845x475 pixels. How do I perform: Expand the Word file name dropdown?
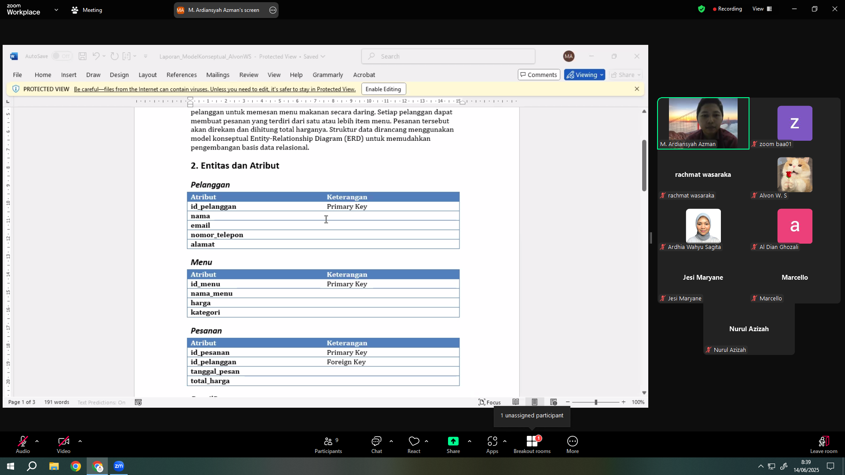(323, 57)
